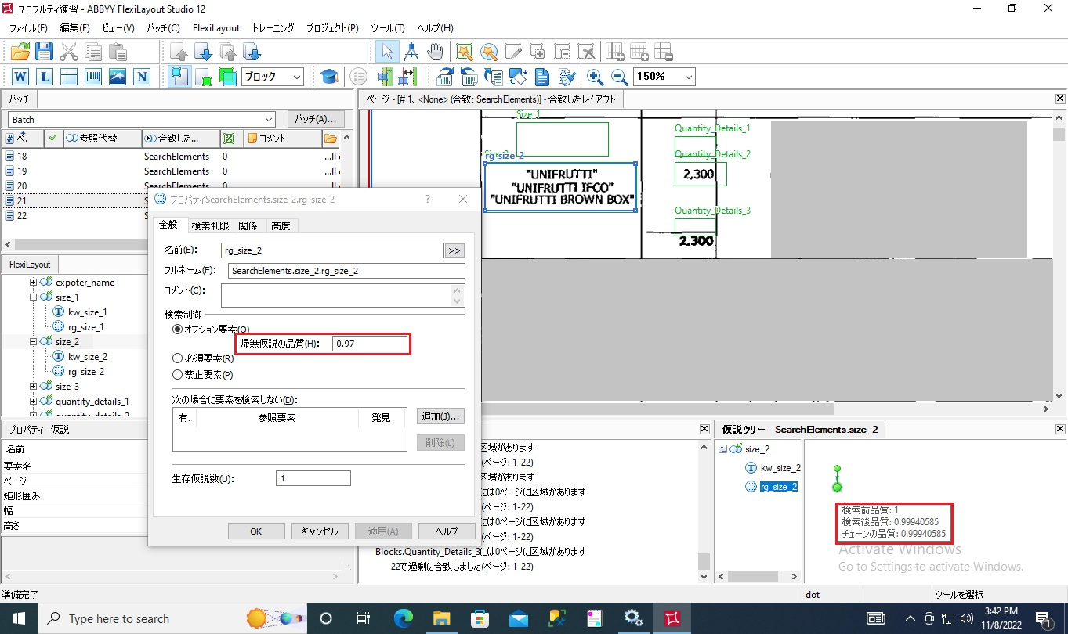Click the mountain picture element icon
This screenshot has height=634, width=1068.
pos(118,77)
